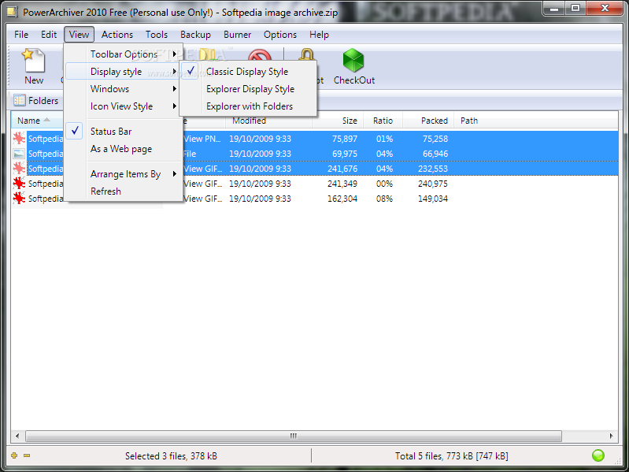
Task: Open the Options menu
Action: pos(280,35)
